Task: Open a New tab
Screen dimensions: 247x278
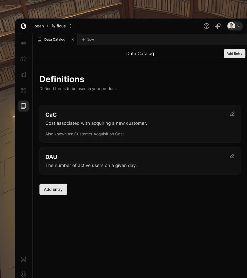Action: [88, 40]
